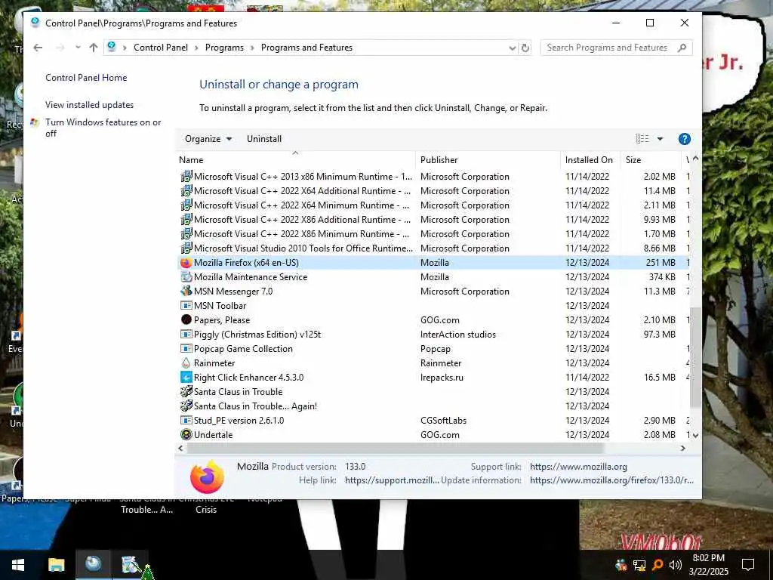Click the MSN Messenger 7.0 icon
This screenshot has height=580, width=773.
coord(186,292)
